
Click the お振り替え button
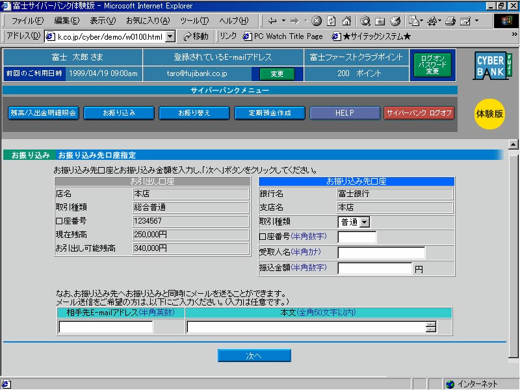tap(194, 113)
